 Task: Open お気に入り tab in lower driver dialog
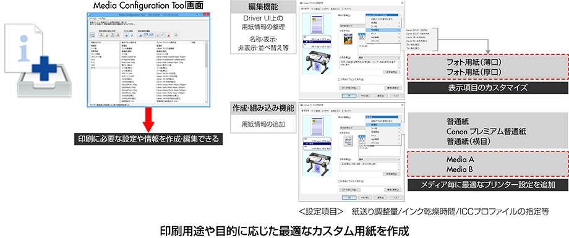pos(335,111)
